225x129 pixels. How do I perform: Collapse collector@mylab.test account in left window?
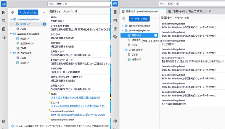tap(11, 19)
